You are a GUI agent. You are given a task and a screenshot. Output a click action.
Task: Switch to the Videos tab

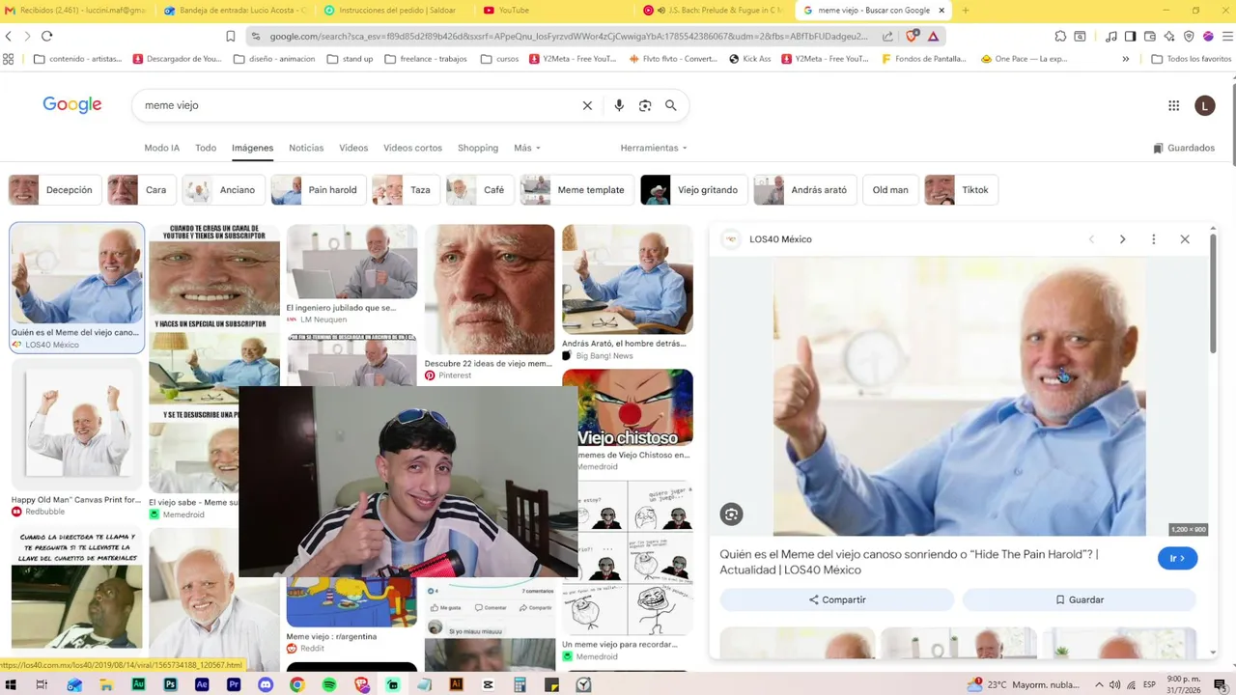pyautogui.click(x=353, y=148)
